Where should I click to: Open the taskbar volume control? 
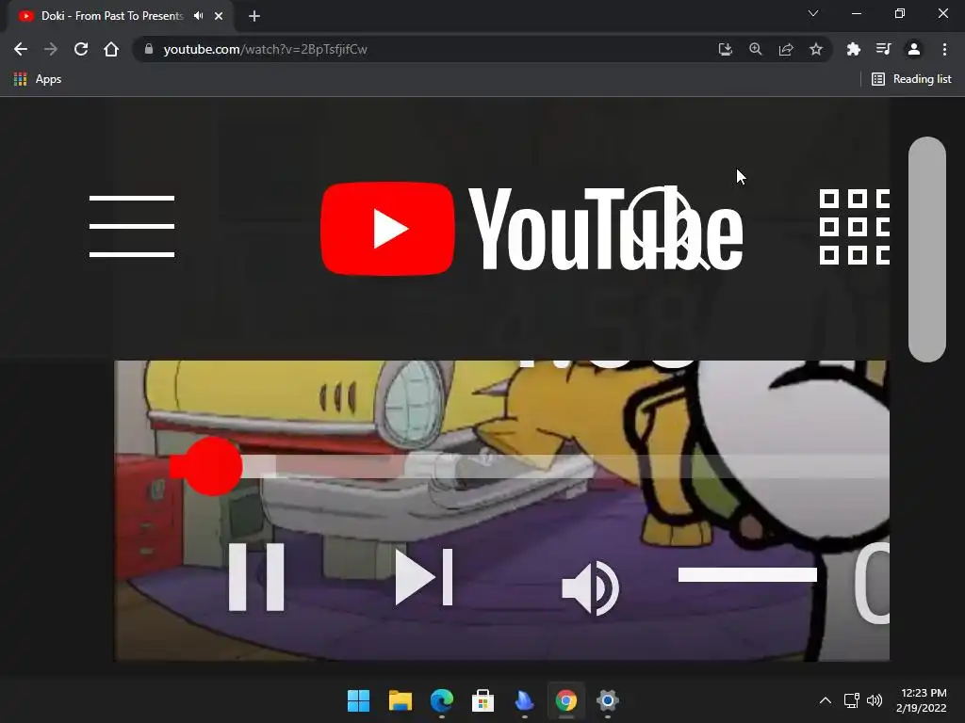coord(874,700)
